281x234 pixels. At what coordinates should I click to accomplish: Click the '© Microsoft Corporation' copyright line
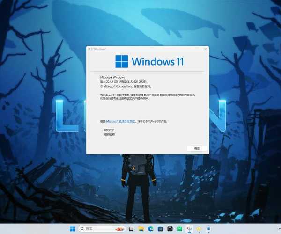126,86
